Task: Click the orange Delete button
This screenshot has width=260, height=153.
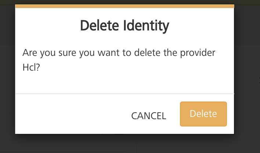Action: 203,114
